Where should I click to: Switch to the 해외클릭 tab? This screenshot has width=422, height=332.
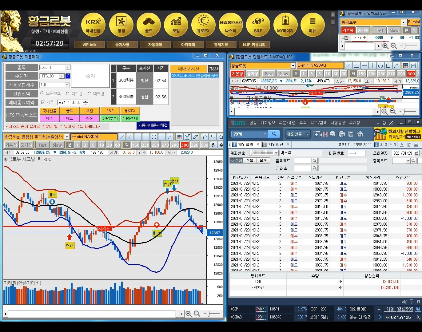(x=245, y=144)
